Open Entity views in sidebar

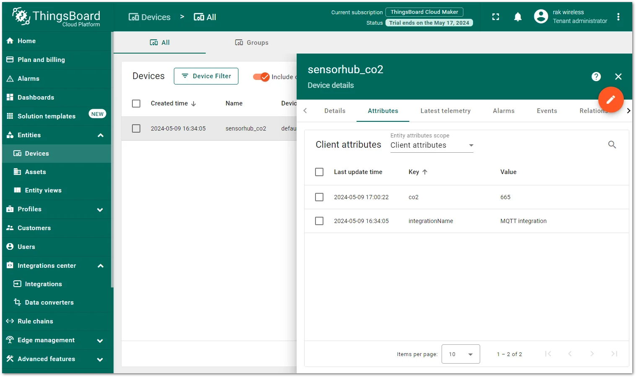coord(57,190)
